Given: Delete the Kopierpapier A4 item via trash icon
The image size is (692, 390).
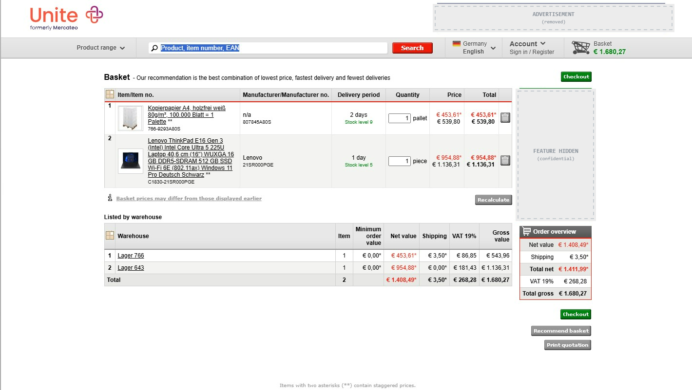Looking at the screenshot, I should (505, 117).
